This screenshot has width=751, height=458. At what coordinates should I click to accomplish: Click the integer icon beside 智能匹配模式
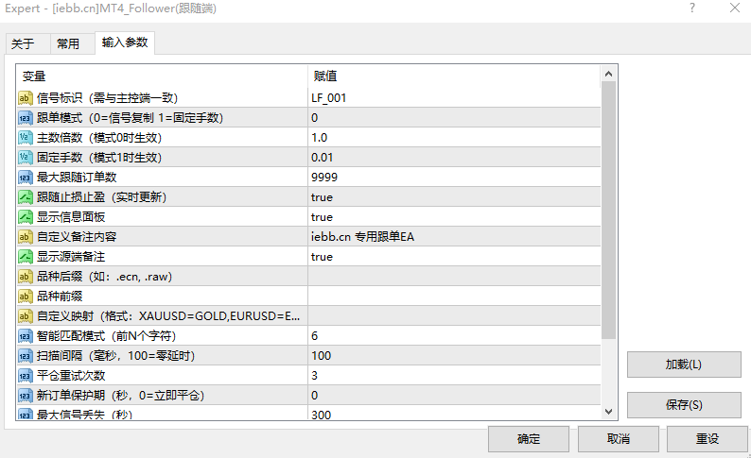[x=25, y=336]
